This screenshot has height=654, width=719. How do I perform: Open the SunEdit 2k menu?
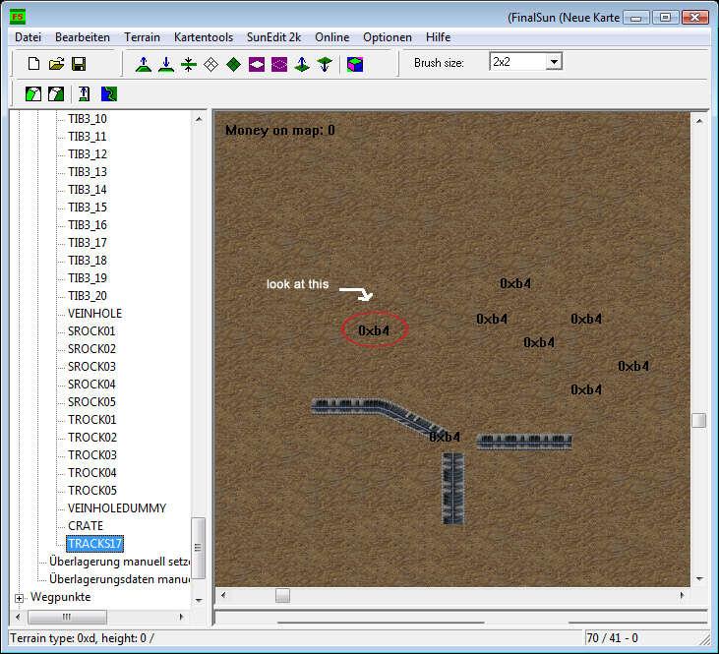pyautogui.click(x=273, y=37)
